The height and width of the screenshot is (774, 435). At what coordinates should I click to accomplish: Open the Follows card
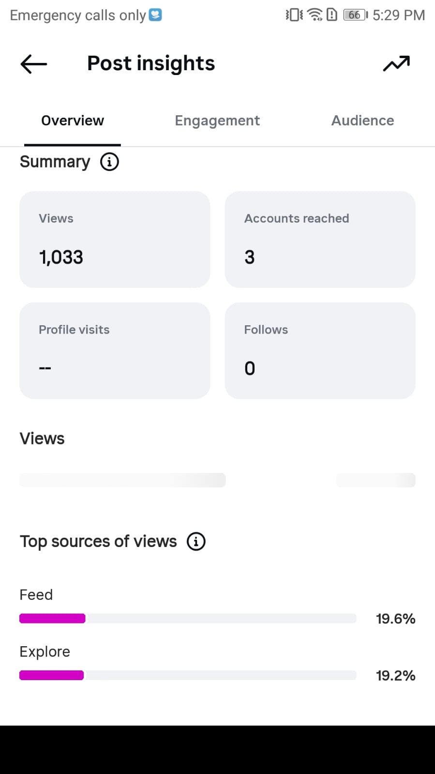click(x=320, y=350)
